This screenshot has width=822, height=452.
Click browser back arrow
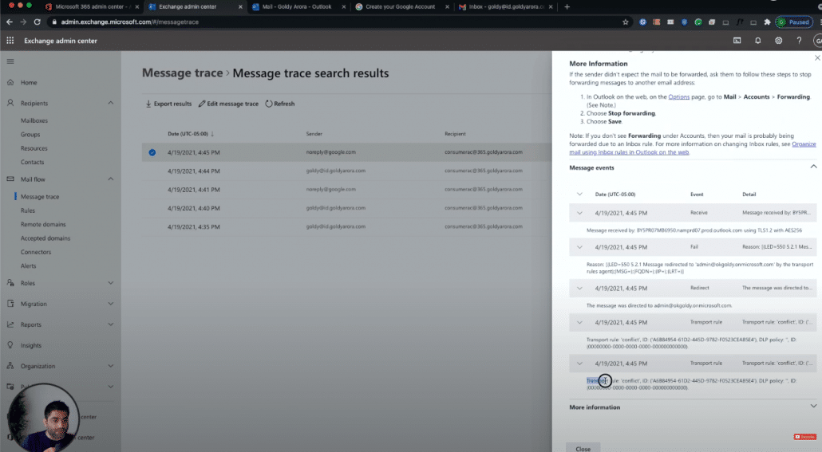pos(10,22)
